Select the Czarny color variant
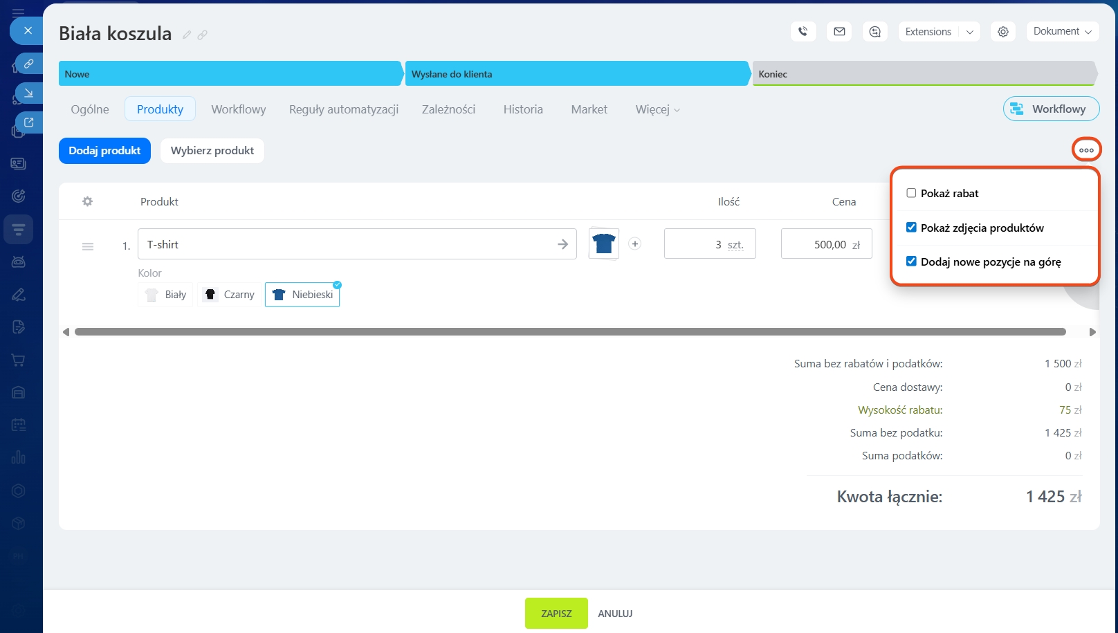The width and height of the screenshot is (1118, 633). click(230, 295)
